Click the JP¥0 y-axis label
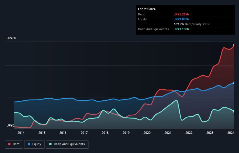 coord(10,125)
